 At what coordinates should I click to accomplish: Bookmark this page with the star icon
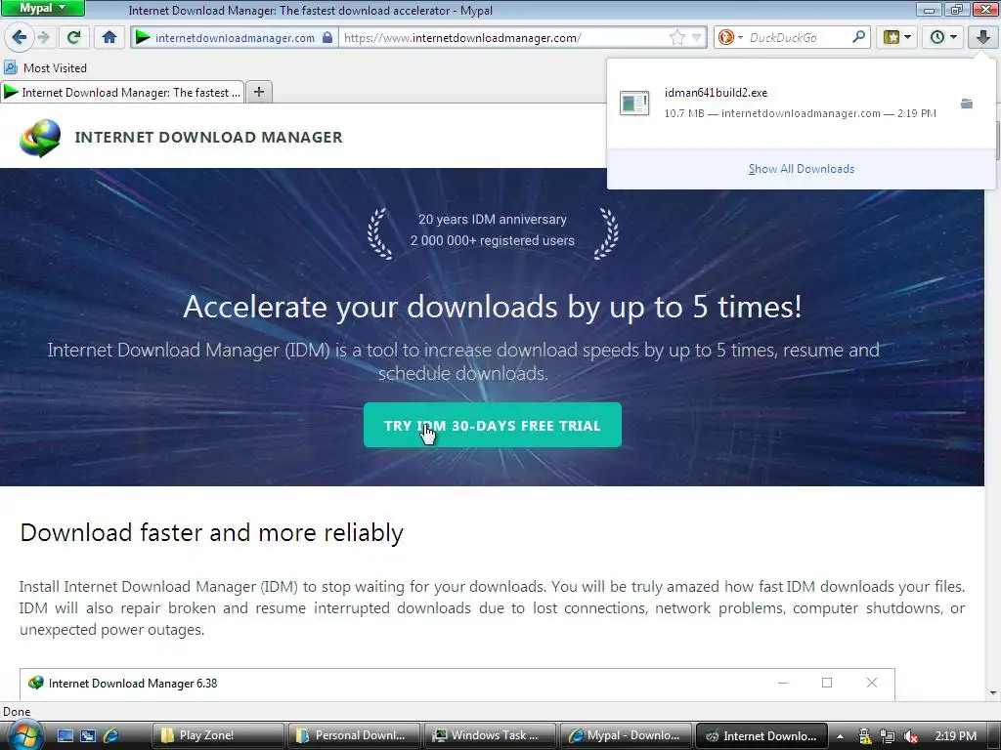coord(677,38)
